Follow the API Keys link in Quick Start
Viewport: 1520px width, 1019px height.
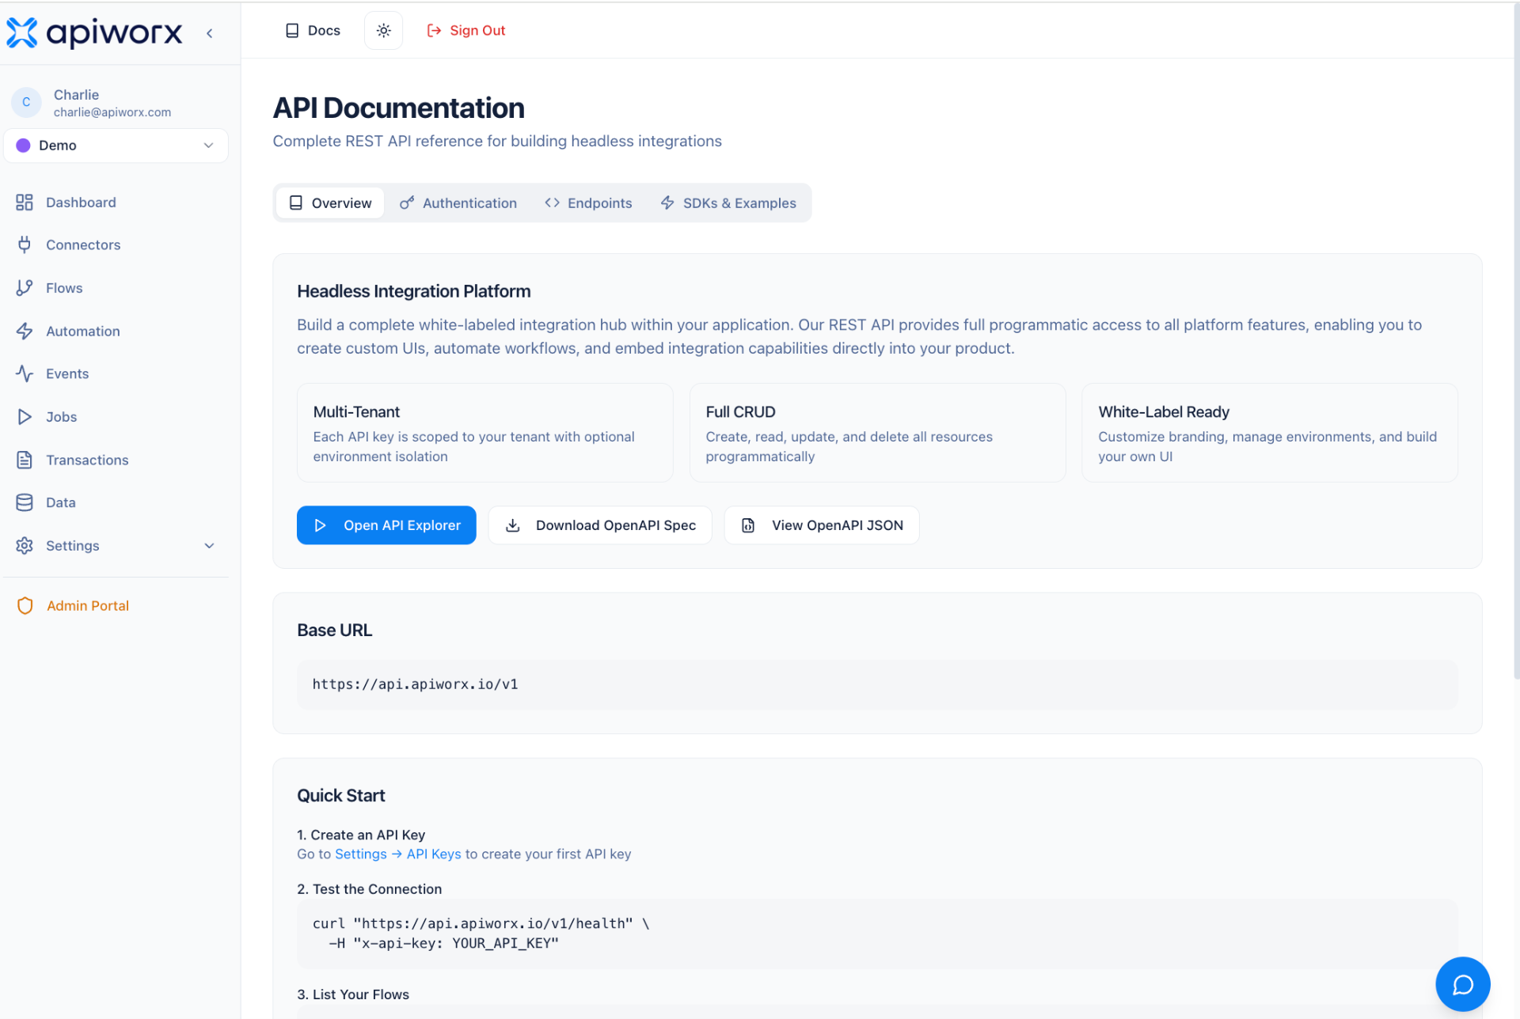click(433, 854)
